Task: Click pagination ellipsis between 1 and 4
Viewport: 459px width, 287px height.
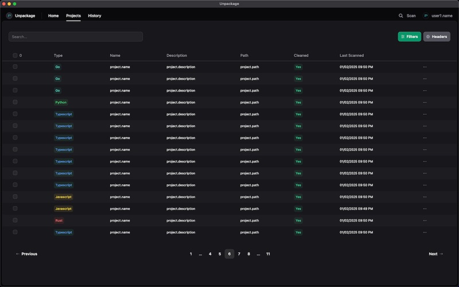Action: pyautogui.click(x=200, y=254)
